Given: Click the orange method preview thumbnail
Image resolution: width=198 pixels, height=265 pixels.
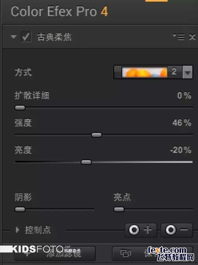Looking at the screenshot, I should click(x=144, y=72).
